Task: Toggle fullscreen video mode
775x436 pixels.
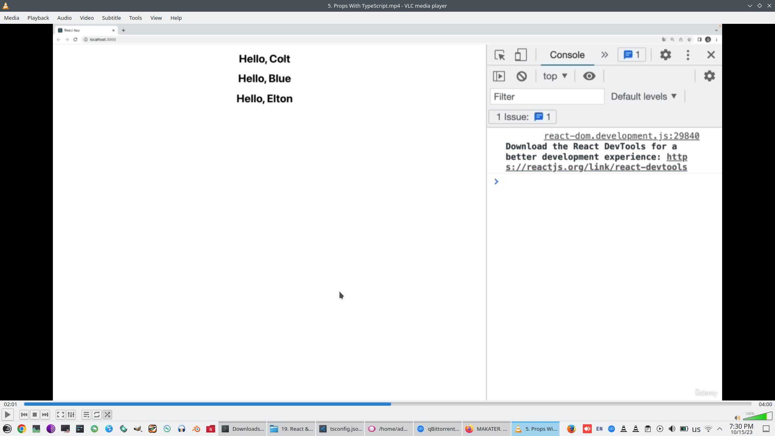Action: click(x=61, y=415)
